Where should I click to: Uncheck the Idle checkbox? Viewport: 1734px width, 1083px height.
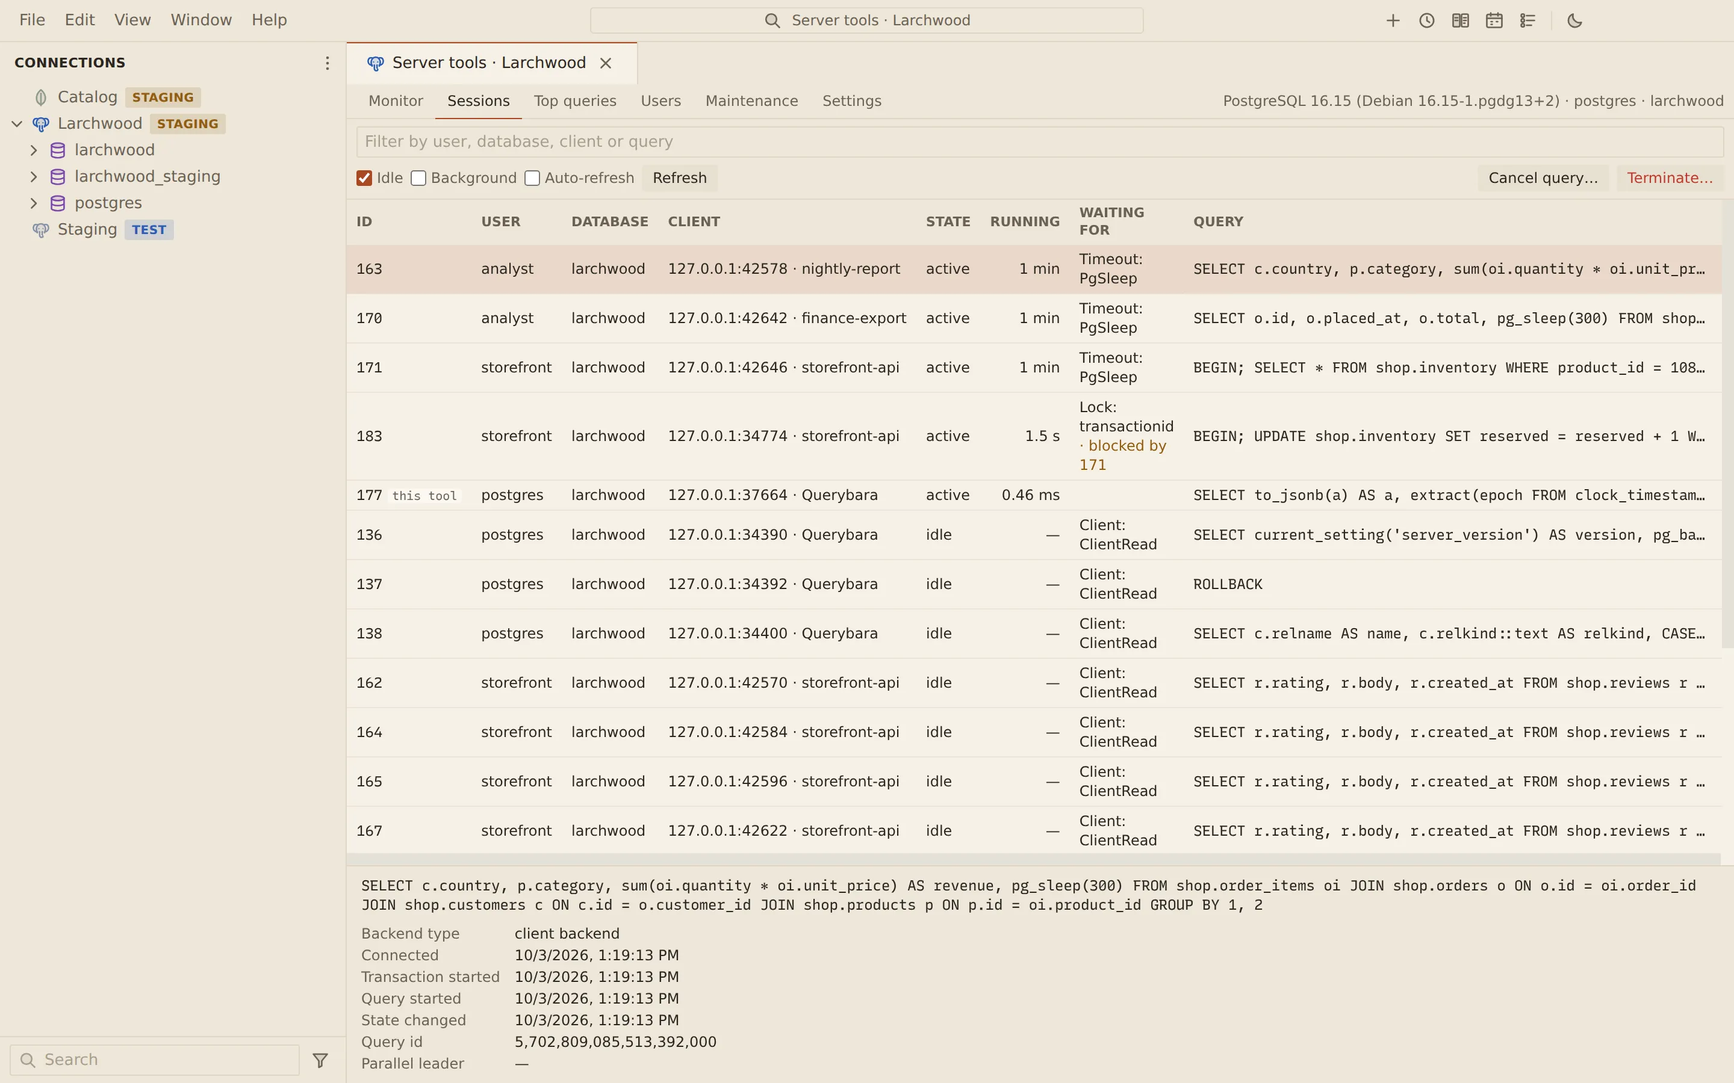click(364, 178)
